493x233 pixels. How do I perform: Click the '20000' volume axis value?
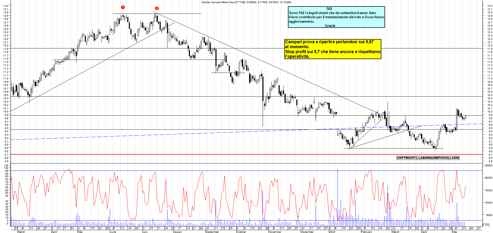[488, 178]
